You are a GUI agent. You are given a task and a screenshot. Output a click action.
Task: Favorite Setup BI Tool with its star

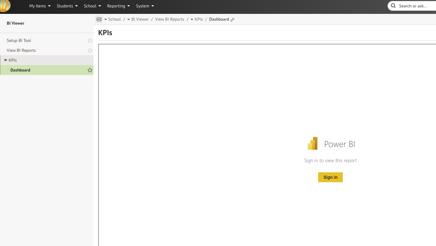click(x=90, y=40)
